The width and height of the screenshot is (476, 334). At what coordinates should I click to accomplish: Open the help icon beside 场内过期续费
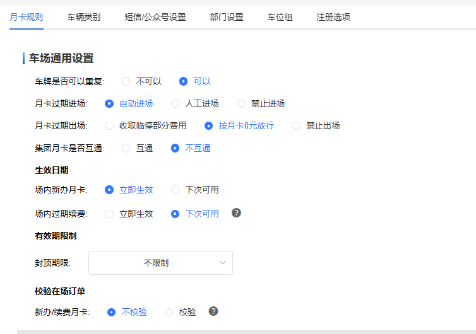coord(236,213)
